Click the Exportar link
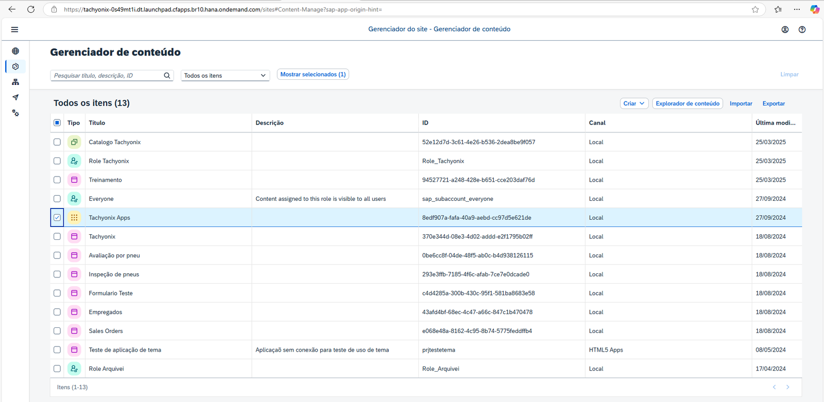 [774, 103]
